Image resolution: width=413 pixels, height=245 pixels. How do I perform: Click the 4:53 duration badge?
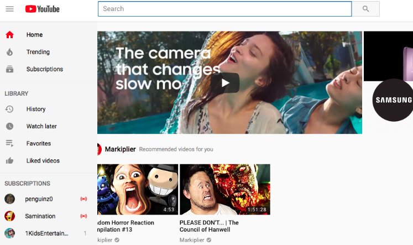click(169, 210)
